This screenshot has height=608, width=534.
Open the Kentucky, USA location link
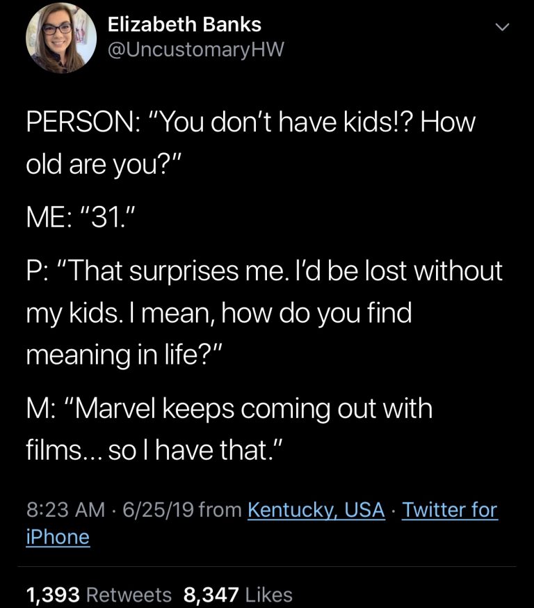click(316, 510)
